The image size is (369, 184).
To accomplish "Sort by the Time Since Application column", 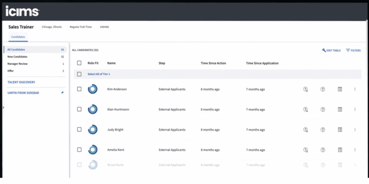I will tap(262, 63).
